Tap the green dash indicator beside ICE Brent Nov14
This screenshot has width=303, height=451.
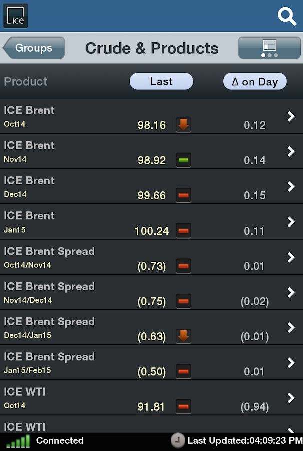pyautogui.click(x=183, y=160)
